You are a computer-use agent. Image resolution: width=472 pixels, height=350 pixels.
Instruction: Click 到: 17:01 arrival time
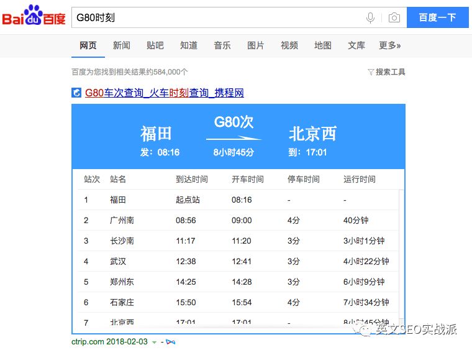coord(307,152)
